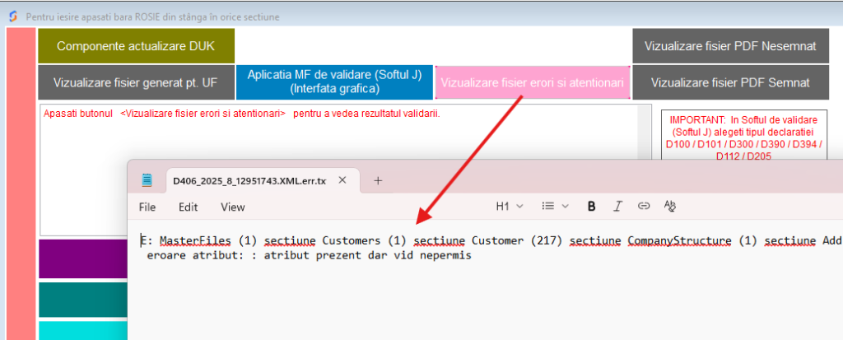843x340 pixels.
Task: Click the clear formatting icon
Action: (670, 207)
